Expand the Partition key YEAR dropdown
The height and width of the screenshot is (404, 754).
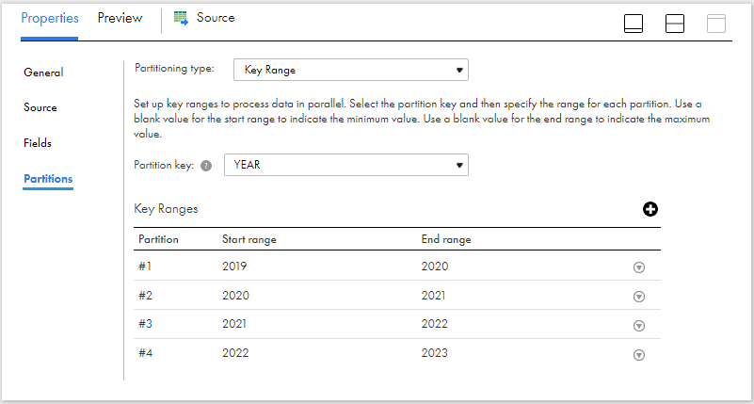coord(346,165)
